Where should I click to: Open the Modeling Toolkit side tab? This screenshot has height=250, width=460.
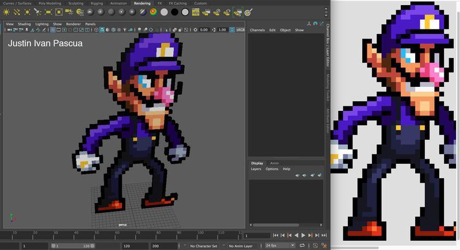coord(328,89)
